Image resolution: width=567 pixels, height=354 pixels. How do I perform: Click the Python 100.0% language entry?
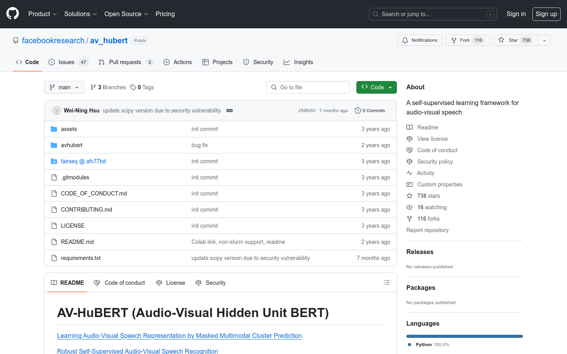pos(428,345)
